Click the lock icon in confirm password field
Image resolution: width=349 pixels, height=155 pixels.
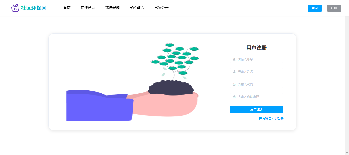[234, 97]
